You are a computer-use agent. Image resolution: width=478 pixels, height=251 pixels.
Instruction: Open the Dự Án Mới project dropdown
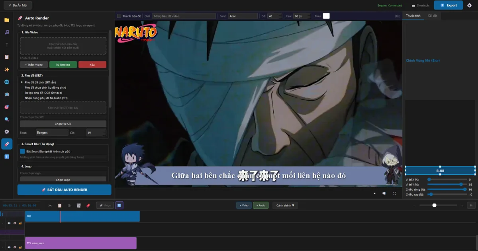(x=18, y=5)
